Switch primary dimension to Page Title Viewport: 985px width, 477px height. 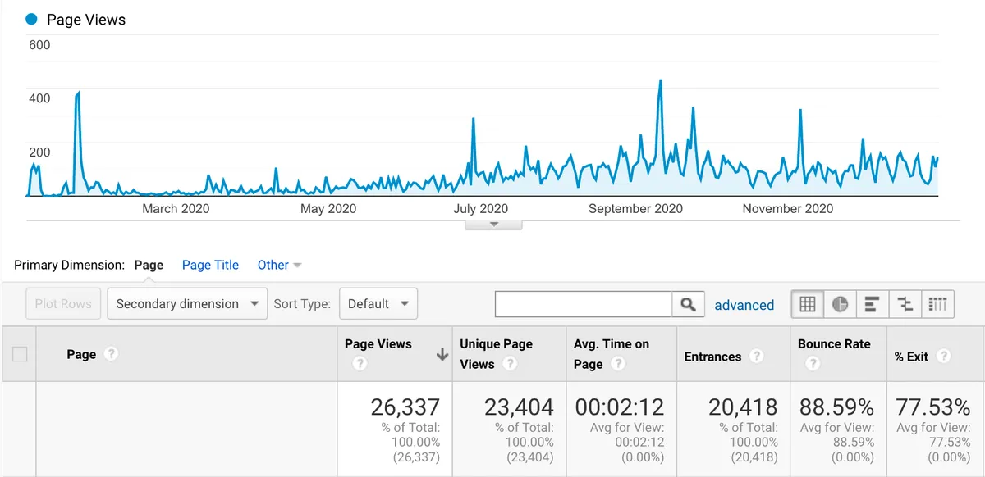209,265
